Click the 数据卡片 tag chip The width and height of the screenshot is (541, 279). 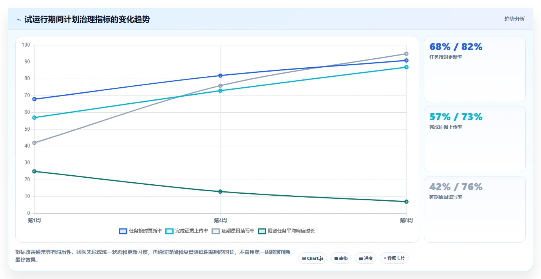394,258
